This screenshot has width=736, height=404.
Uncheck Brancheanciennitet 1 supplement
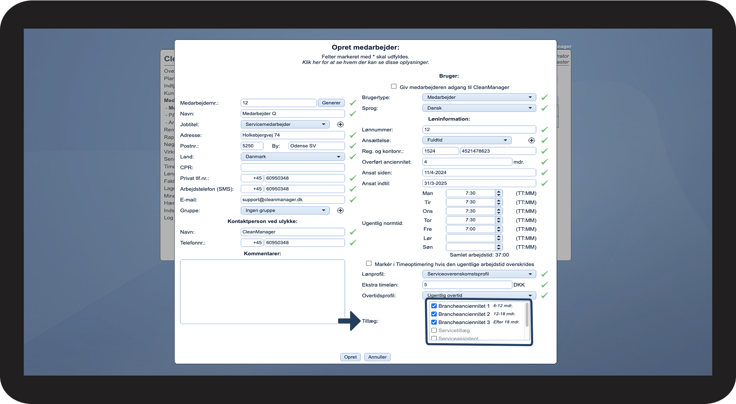coord(434,306)
